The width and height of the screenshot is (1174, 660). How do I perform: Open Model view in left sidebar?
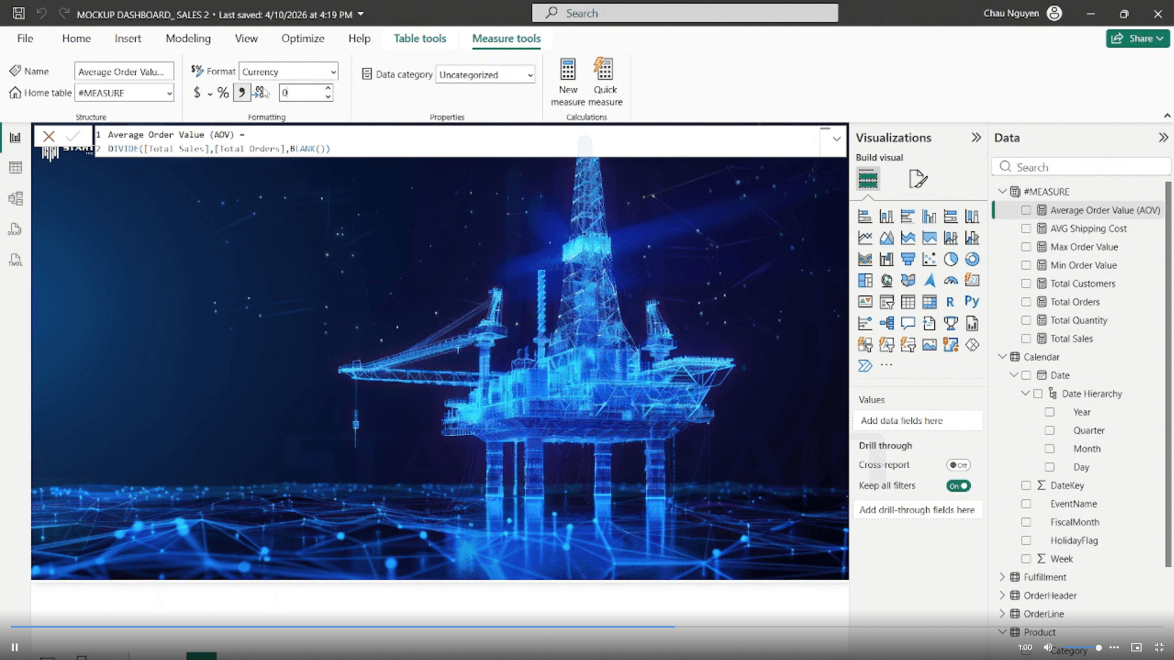15,198
